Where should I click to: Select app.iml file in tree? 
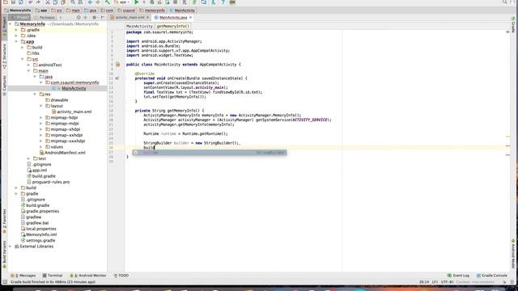coord(37,171)
